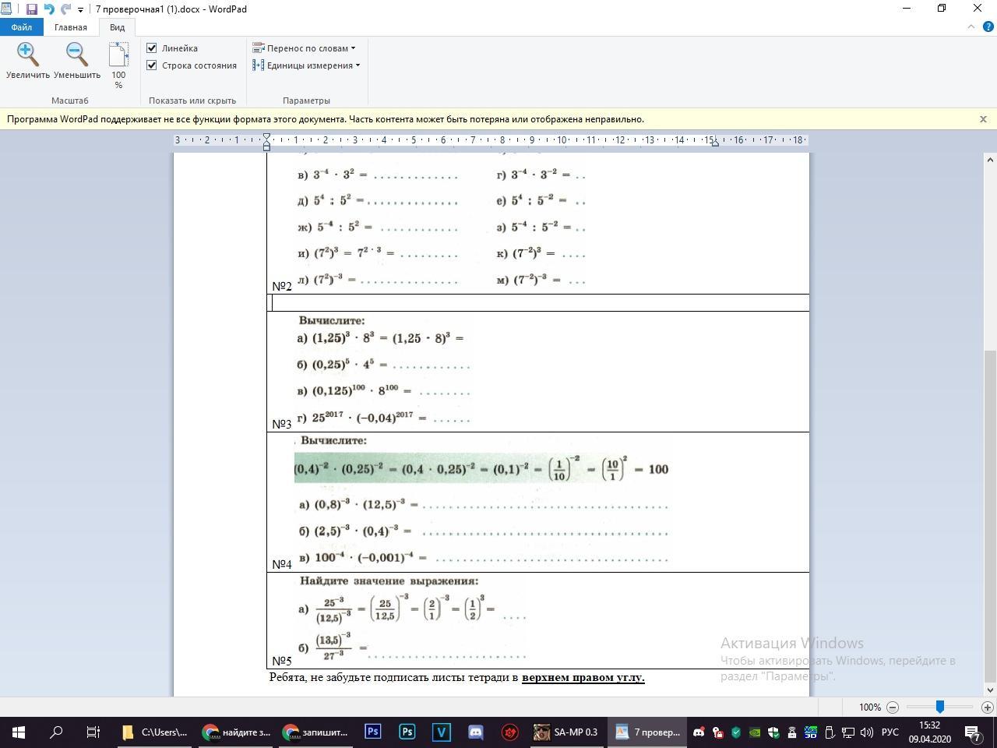Click the Zoom Out (Уменьшить) magnifier icon

tap(76, 55)
